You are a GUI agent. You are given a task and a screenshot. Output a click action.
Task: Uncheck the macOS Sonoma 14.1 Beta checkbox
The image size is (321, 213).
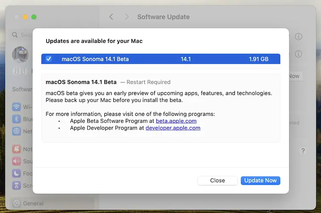[x=49, y=59]
